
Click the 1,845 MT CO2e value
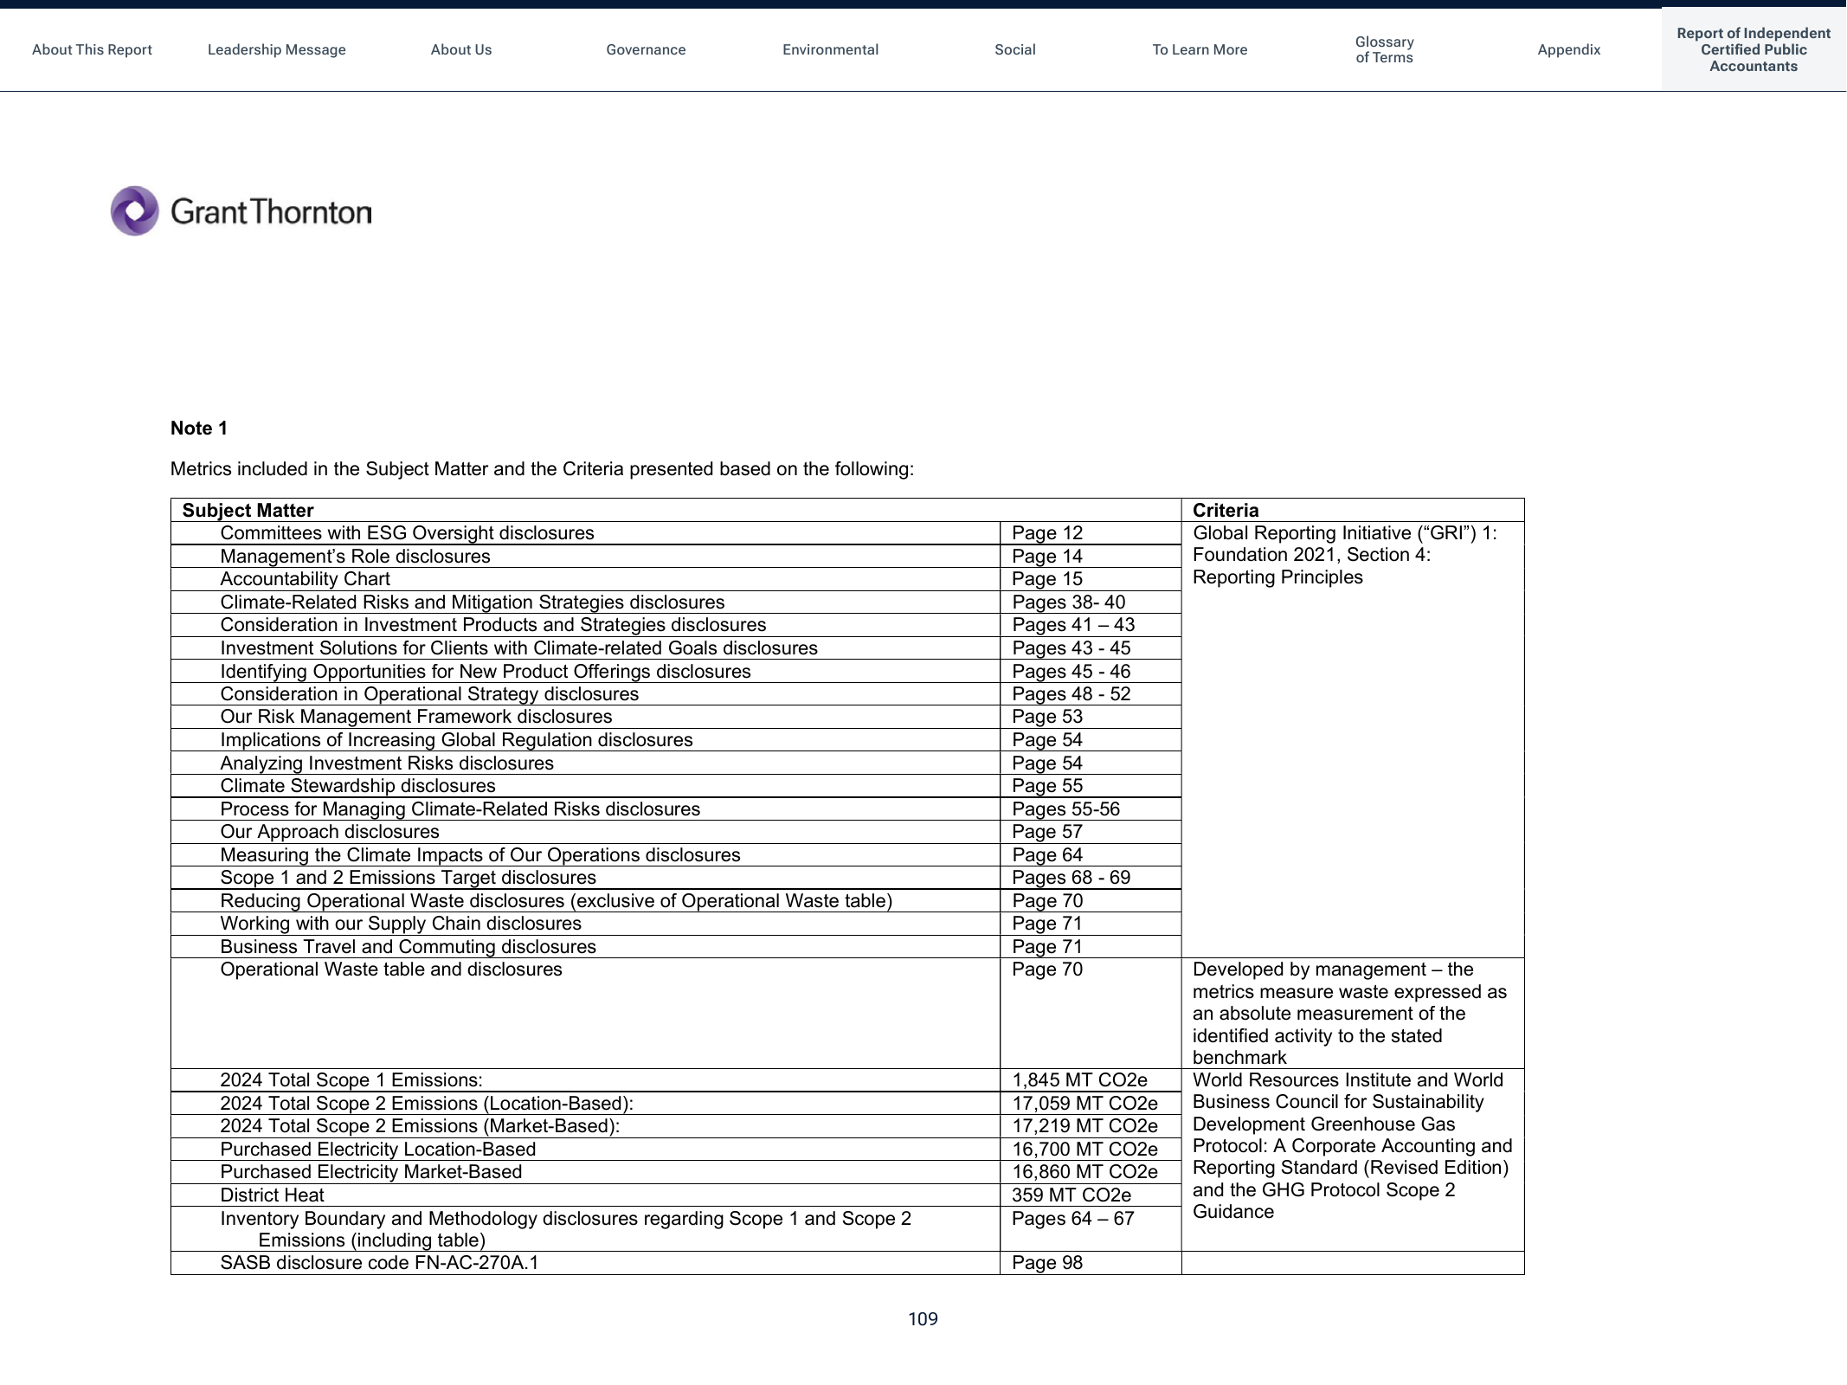[x=1079, y=1080]
